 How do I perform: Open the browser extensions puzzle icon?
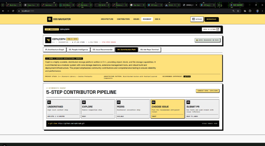coord(250,11)
